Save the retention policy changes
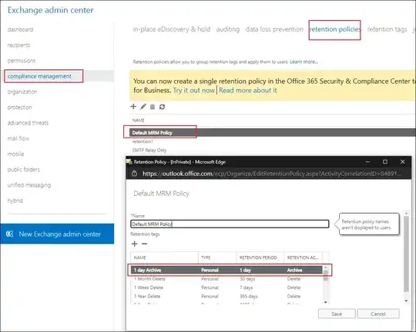Screen dimensions: 416x332 click(x=337, y=314)
